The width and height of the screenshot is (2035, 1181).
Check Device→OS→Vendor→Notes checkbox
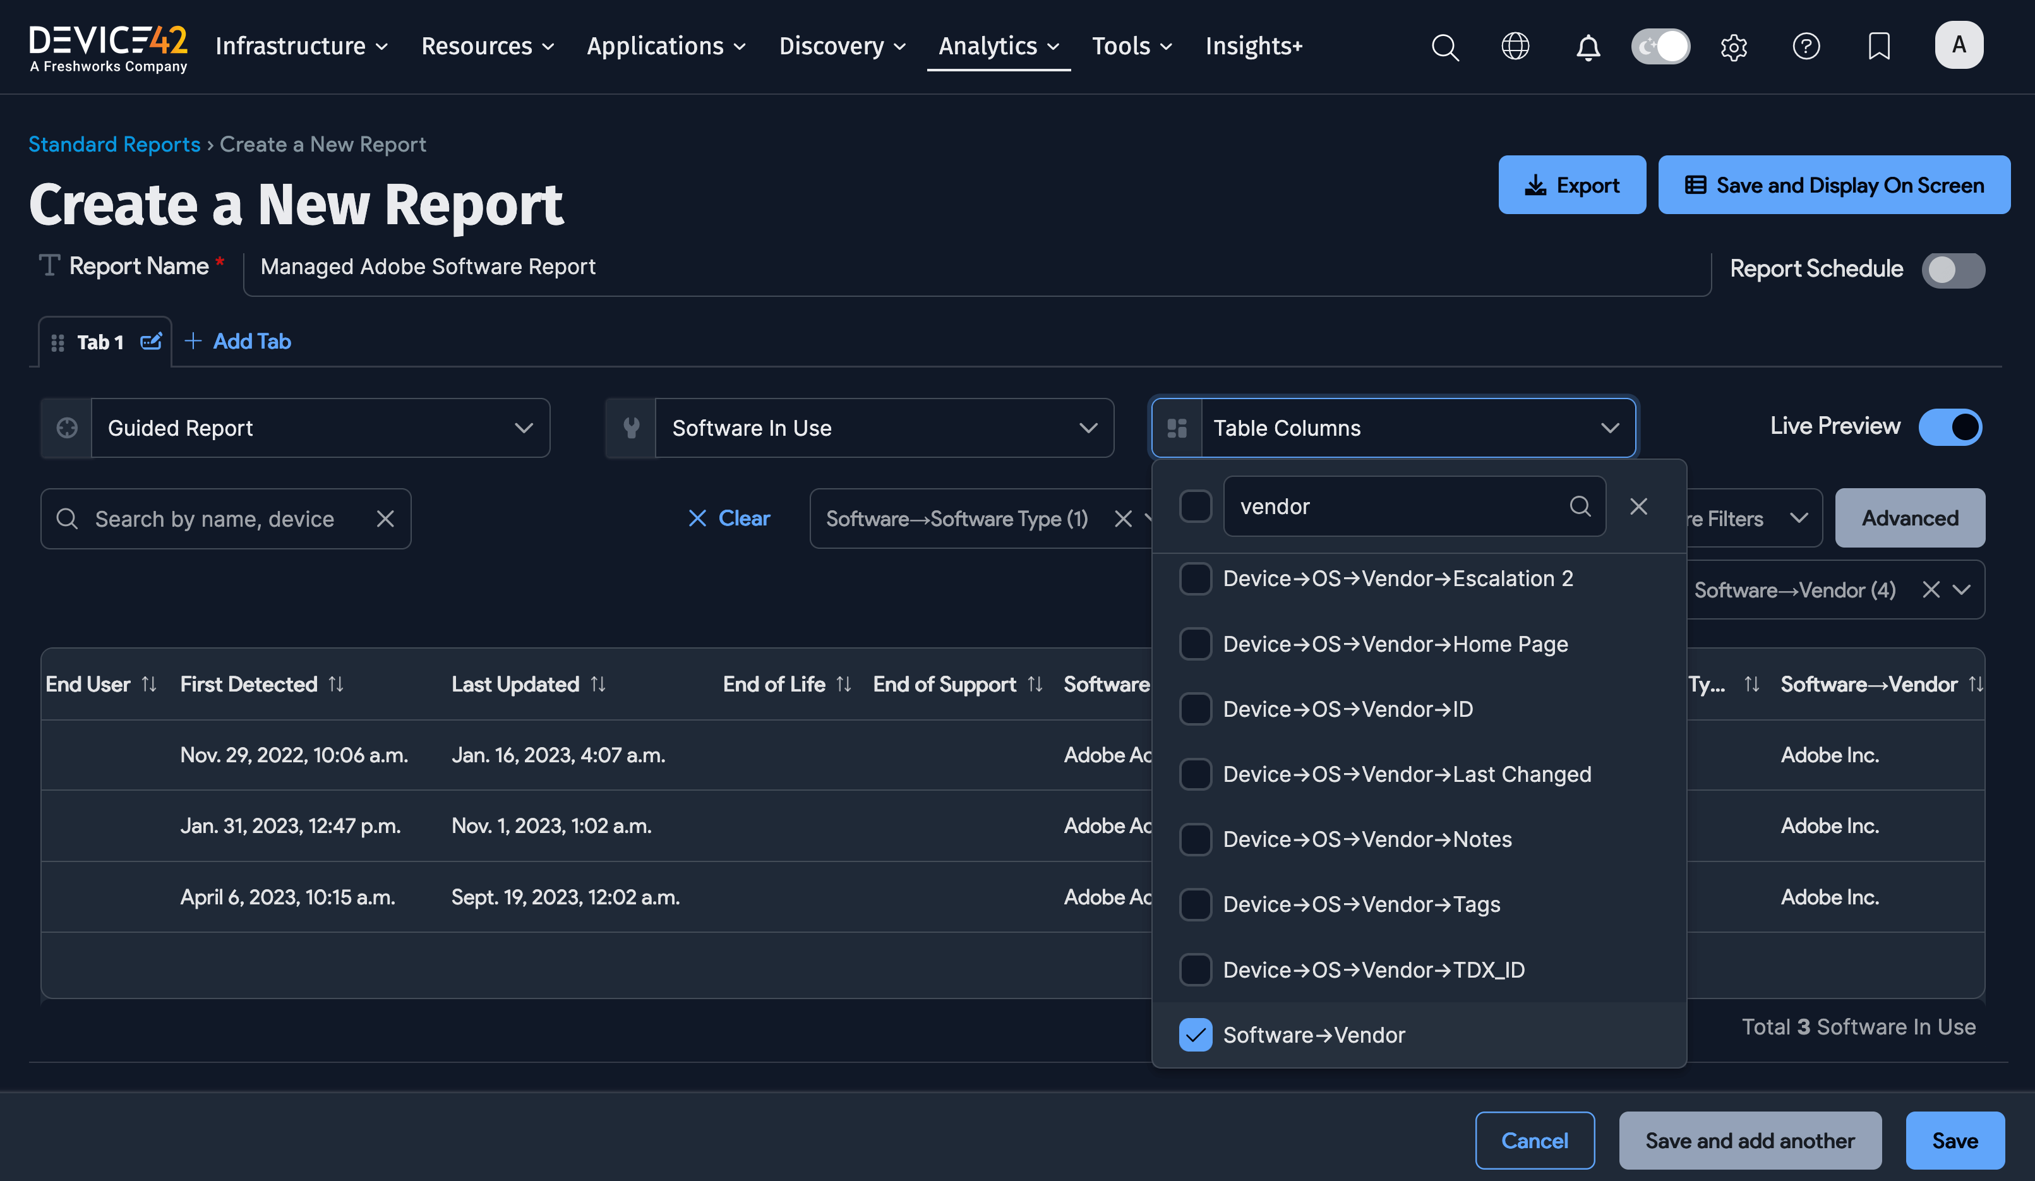1195,839
